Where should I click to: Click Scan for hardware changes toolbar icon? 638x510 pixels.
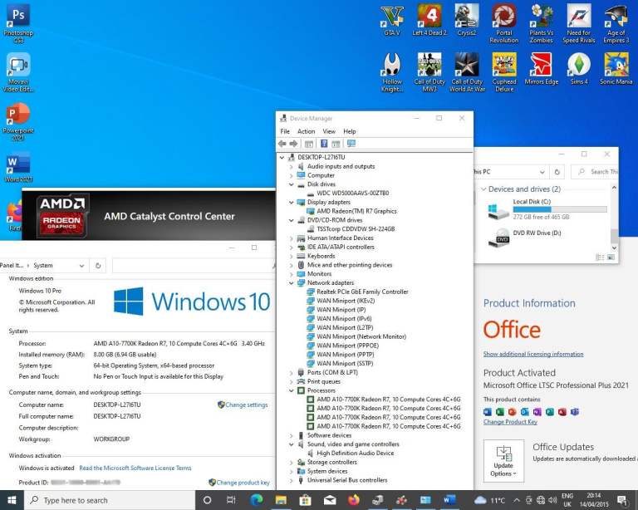tap(351, 144)
